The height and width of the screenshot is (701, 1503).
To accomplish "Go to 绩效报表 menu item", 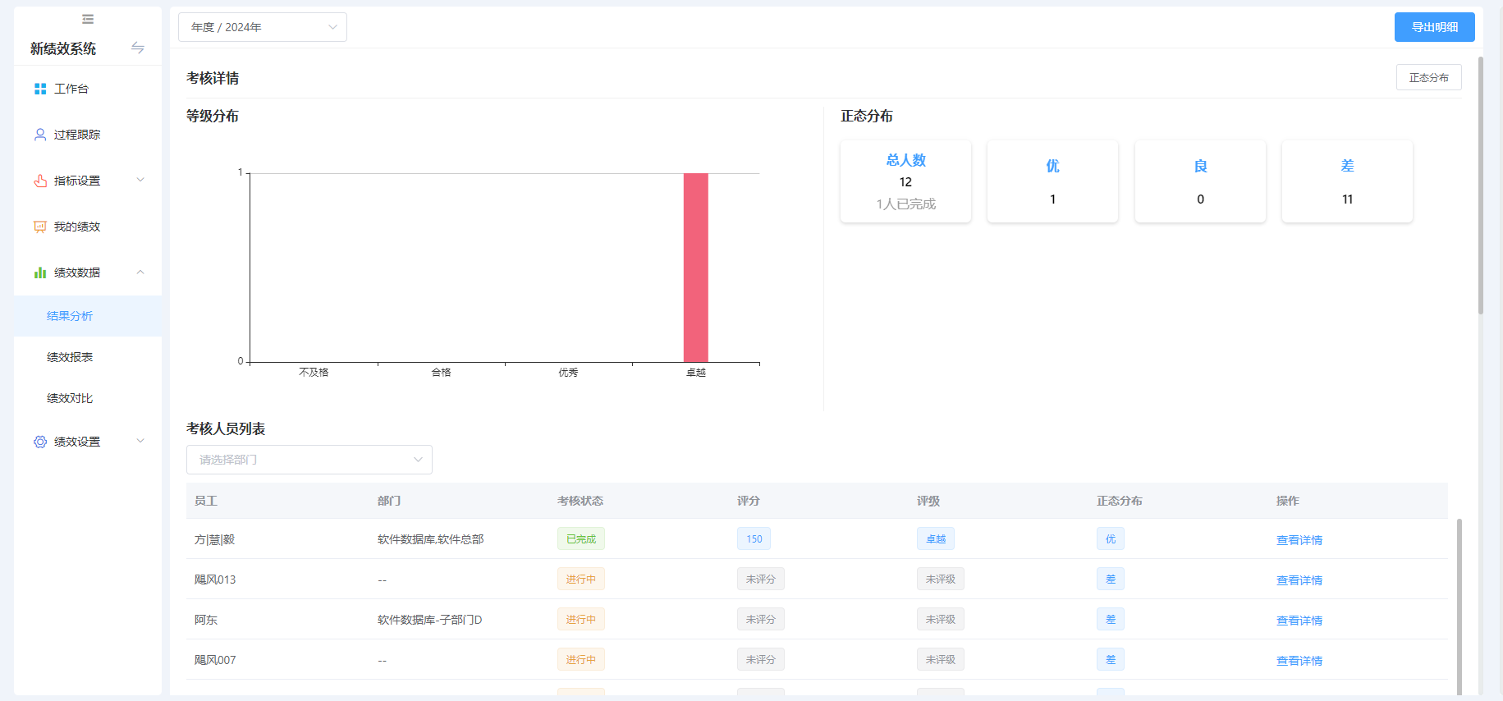I will 70,357.
